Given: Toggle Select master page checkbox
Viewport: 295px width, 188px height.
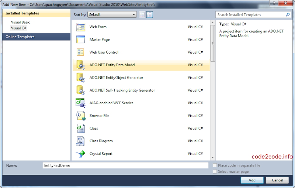Looking at the screenshot, I should pyautogui.click(x=215, y=172).
